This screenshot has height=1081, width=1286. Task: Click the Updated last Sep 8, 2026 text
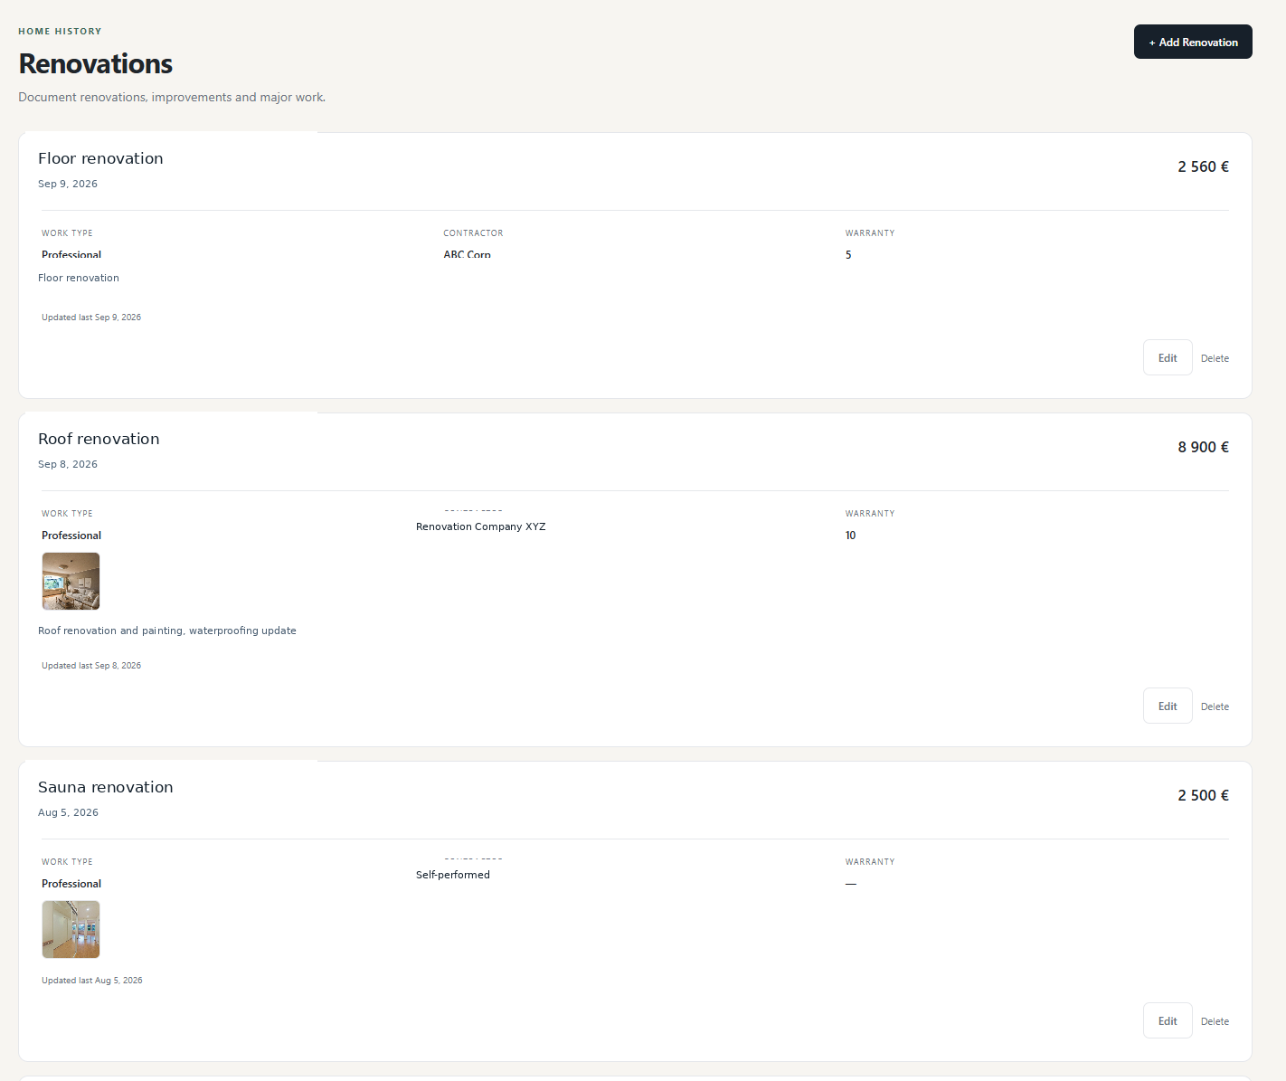pos(91,666)
